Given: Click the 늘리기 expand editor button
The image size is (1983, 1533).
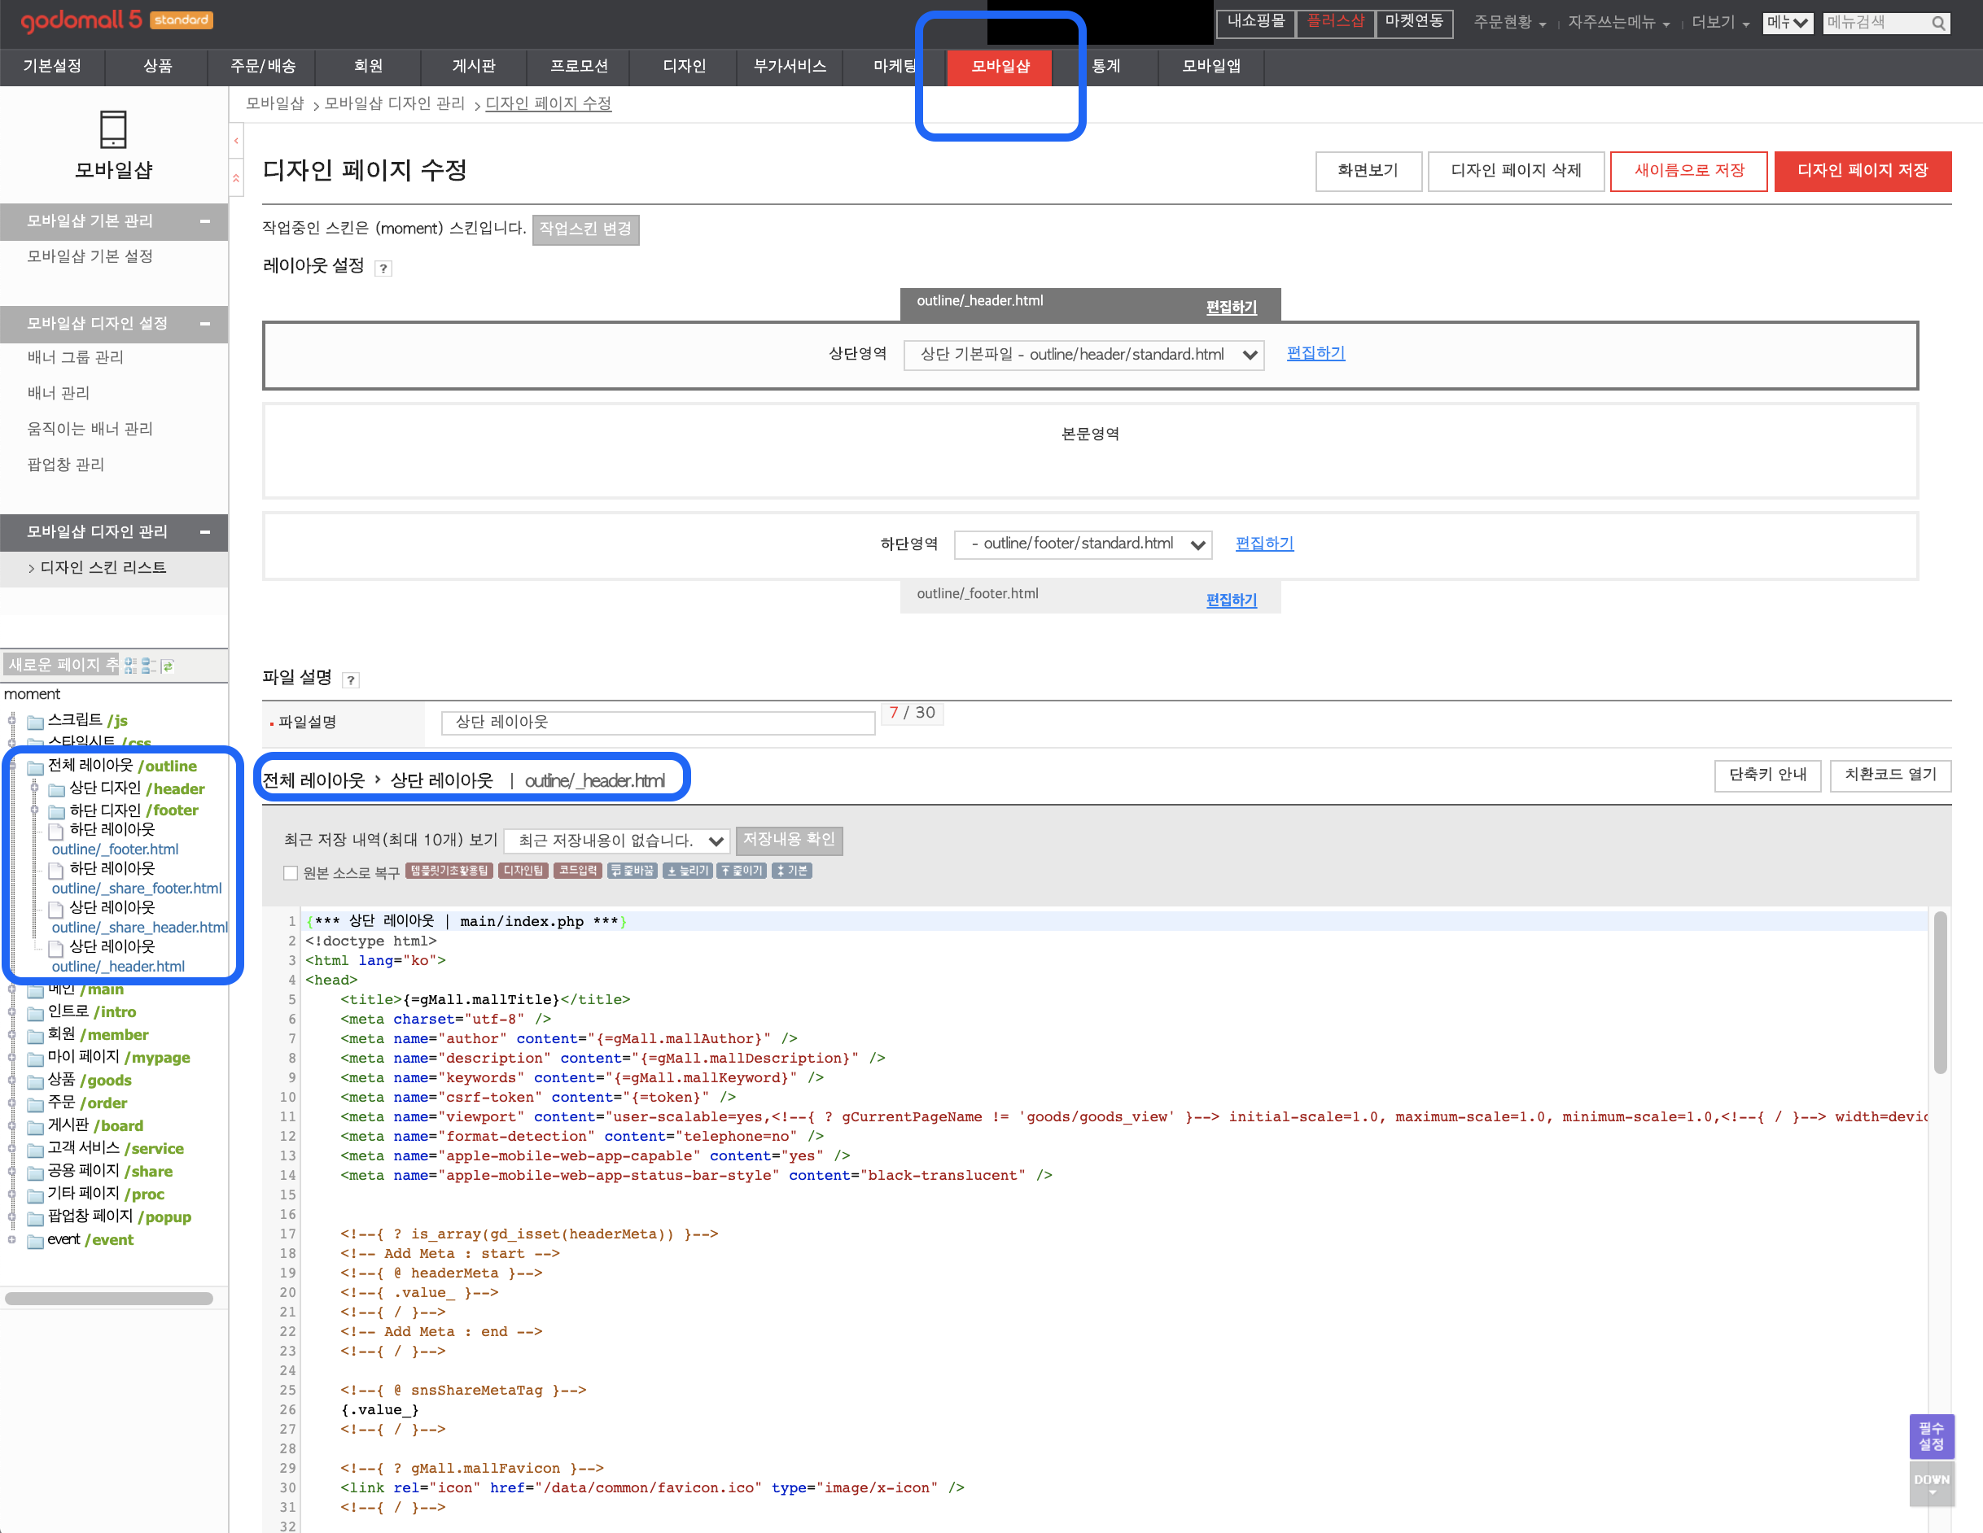Looking at the screenshot, I should click(x=687, y=871).
